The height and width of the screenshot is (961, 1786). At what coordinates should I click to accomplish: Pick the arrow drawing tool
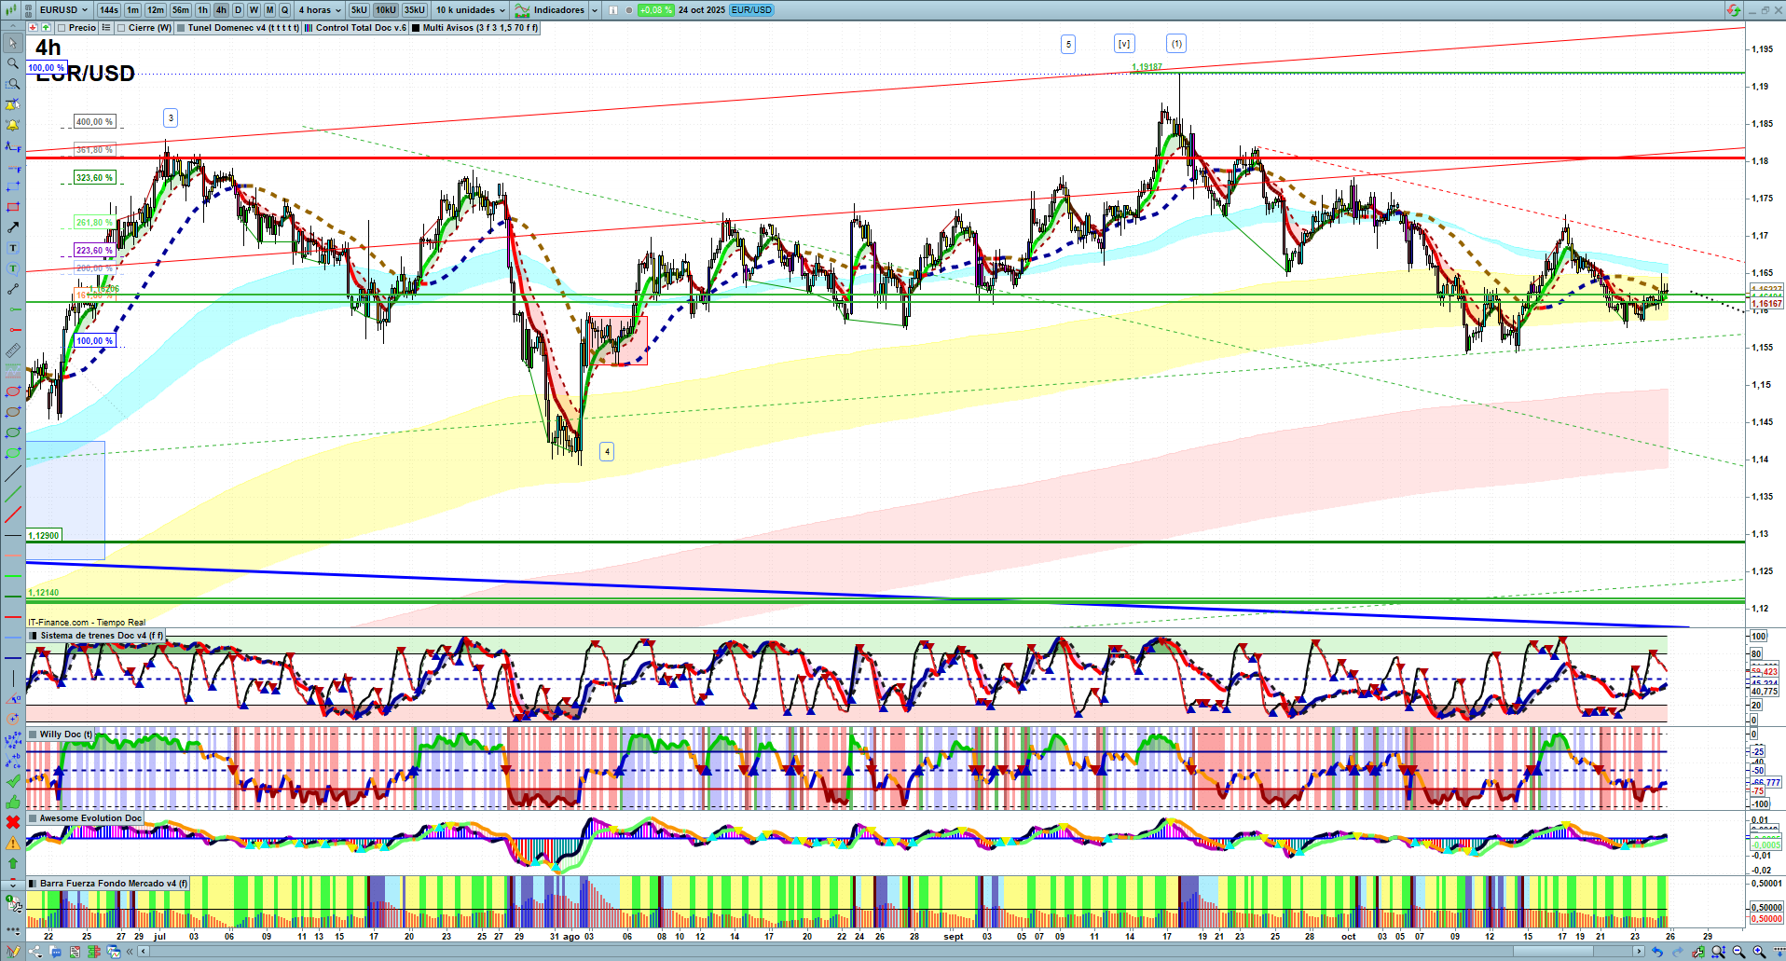coord(13,227)
